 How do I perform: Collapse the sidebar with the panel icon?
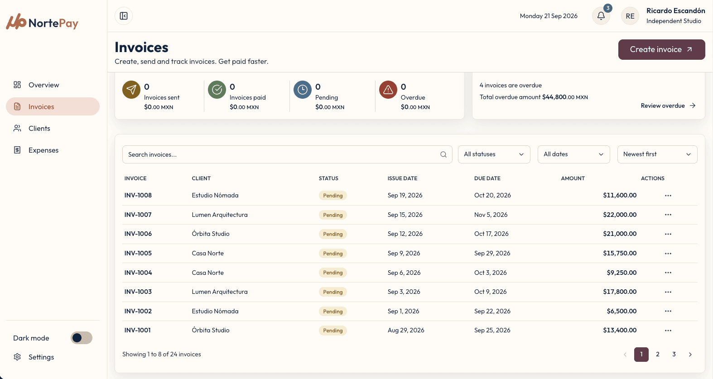[124, 16]
